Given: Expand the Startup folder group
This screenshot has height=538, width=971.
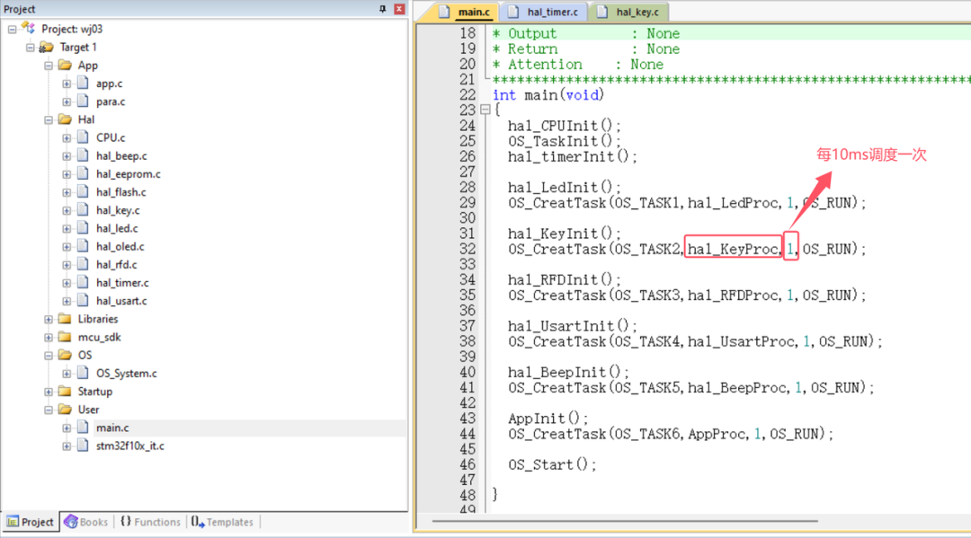Looking at the screenshot, I should pyautogui.click(x=49, y=392).
